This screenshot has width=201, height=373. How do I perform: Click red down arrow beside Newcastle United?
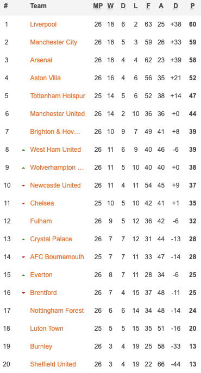(23, 185)
